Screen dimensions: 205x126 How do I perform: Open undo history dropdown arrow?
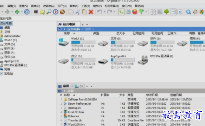(x=104, y=12)
